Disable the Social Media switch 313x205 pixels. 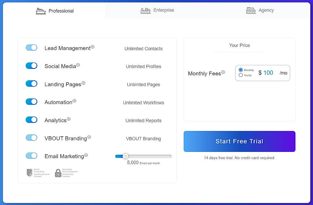[32, 65]
